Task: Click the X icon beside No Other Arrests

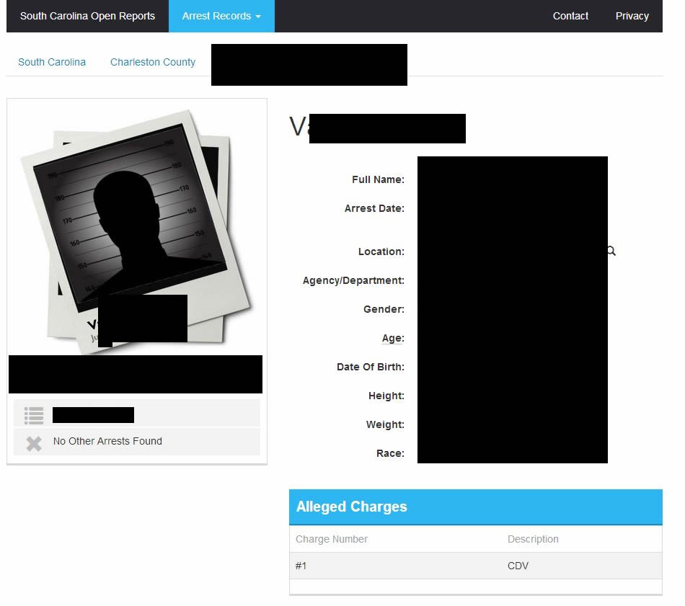Action: point(34,443)
